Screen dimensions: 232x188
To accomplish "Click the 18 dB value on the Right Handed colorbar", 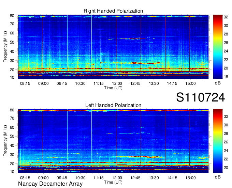I will click(226, 77).
